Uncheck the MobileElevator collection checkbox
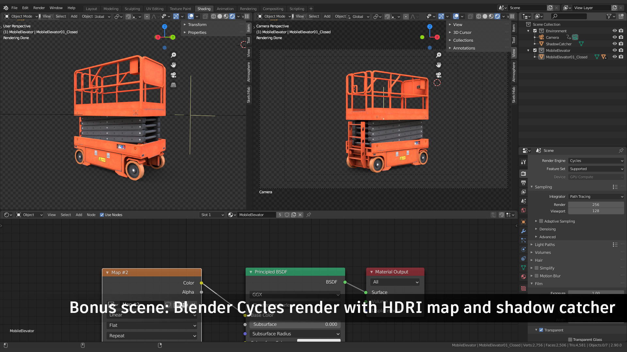 (535, 51)
